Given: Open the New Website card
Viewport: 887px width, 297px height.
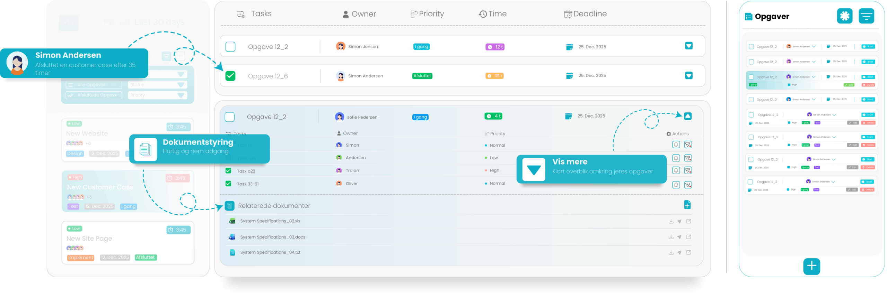Looking at the screenshot, I should (x=128, y=140).
